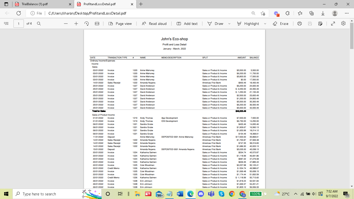Image resolution: width=354 pixels, height=199 pixels.
Task: Add this page to favorites
Action: 263,13
